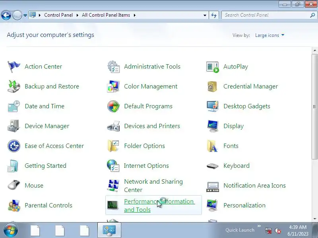Open the Personalization link

244,205
